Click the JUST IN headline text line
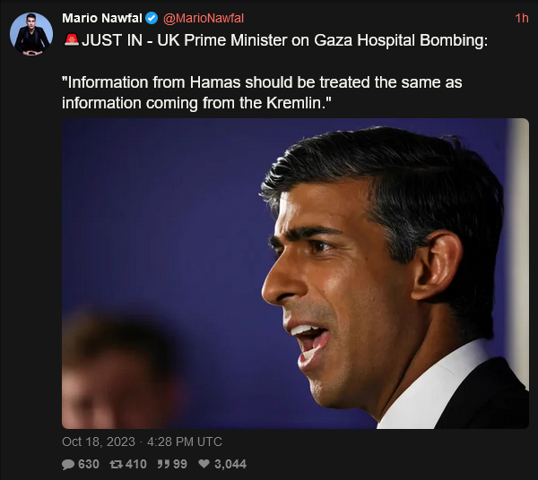Image resolution: width=538 pixels, height=480 pixels. point(276,40)
